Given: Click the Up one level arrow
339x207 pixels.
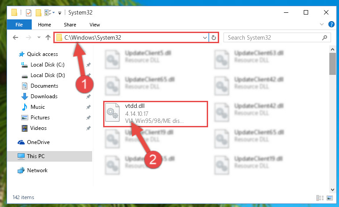Looking at the screenshot, I should [x=48, y=37].
